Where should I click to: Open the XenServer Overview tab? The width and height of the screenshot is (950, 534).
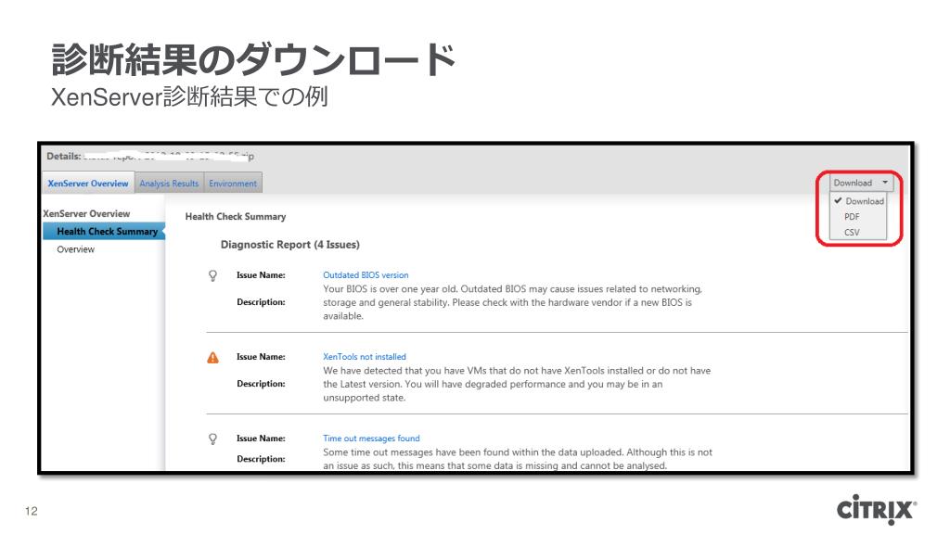(88, 183)
